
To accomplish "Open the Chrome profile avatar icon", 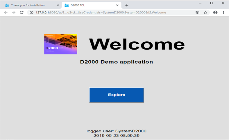I will click(215, 13).
